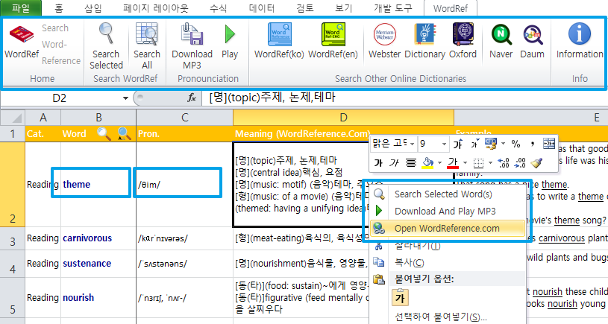The width and height of the screenshot is (608, 324).
Task: Apply borders button in mini toolbar
Action: (x=478, y=163)
